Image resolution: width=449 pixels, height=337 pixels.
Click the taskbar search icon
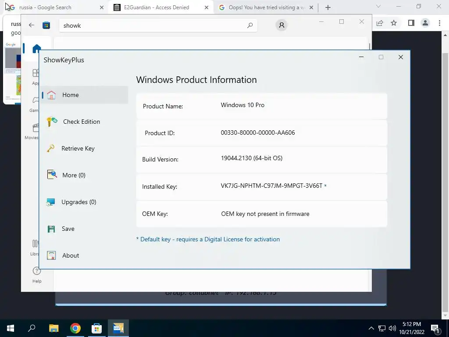[x=32, y=328]
